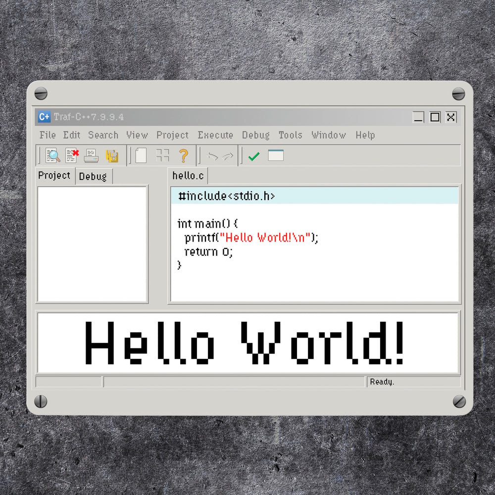This screenshot has height=495, width=495.
Task: Switch to the Debug panel tab
Action: point(93,177)
